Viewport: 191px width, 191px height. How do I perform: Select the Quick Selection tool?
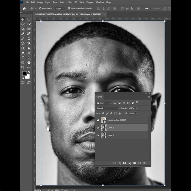tap(29, 24)
